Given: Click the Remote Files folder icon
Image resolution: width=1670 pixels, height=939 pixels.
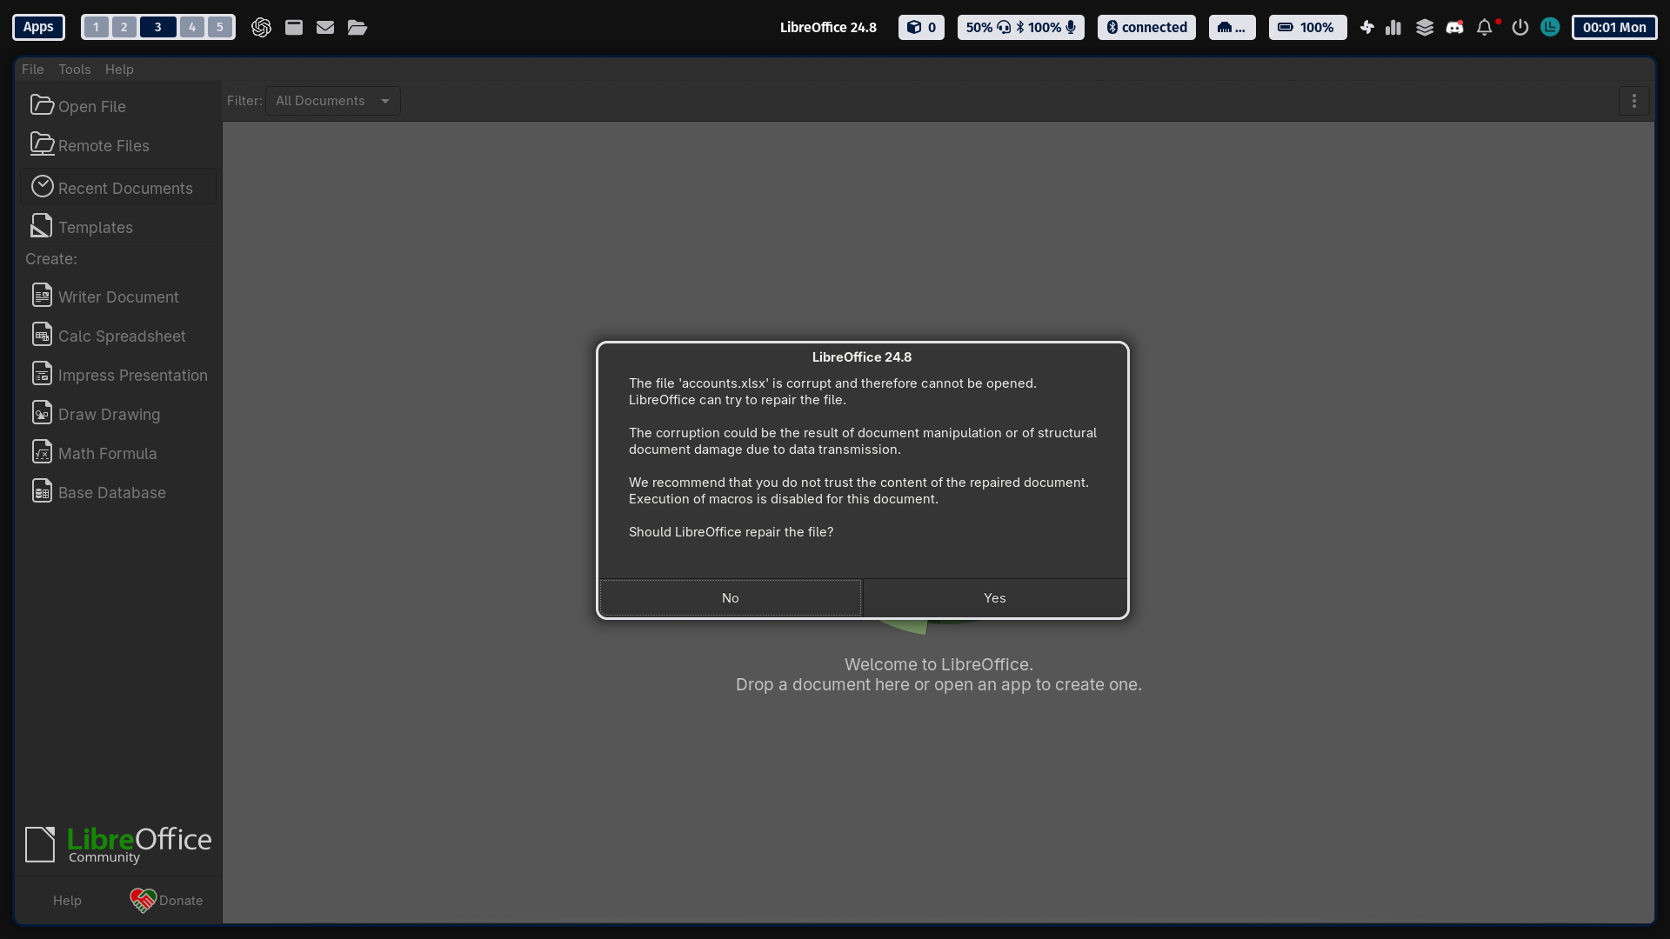Looking at the screenshot, I should click(42, 144).
